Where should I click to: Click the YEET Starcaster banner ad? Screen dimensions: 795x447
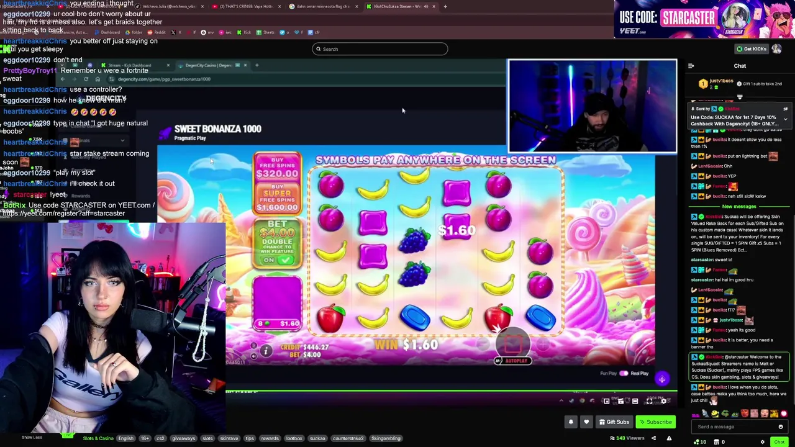tap(704, 19)
